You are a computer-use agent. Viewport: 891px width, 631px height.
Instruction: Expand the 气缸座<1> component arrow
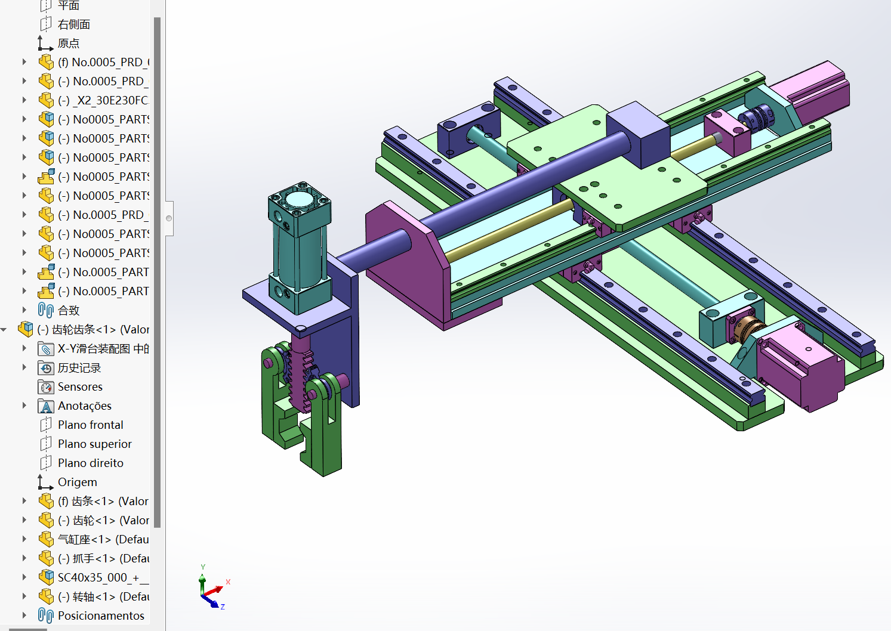(24, 539)
